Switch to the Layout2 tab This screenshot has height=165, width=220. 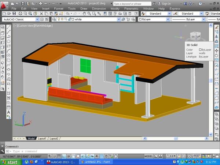(x=54, y=138)
